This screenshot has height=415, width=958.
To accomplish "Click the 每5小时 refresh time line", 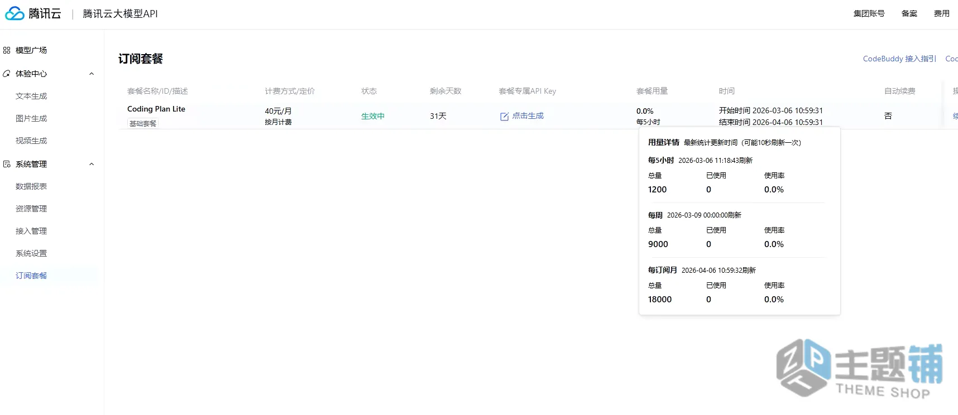I will pos(700,160).
